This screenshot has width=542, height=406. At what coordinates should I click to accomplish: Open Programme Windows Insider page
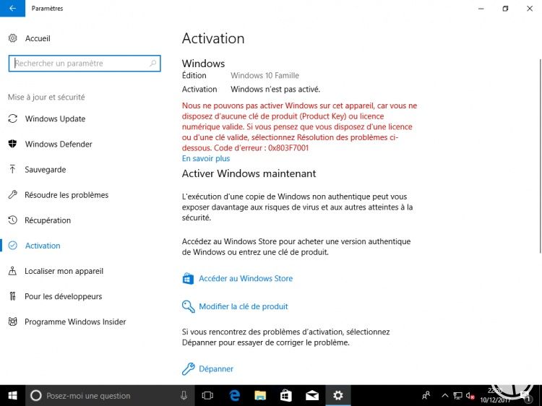click(x=75, y=321)
